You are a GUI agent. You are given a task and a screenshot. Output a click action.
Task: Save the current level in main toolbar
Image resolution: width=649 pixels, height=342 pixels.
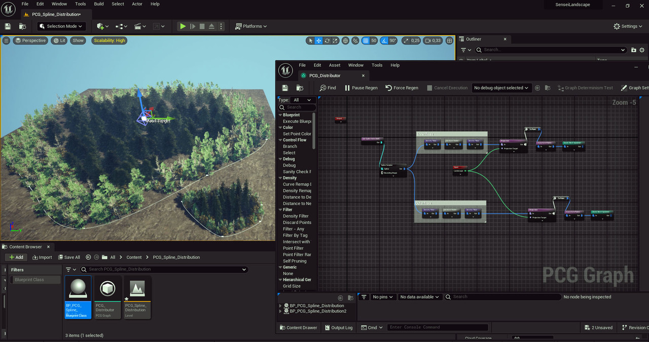pyautogui.click(x=8, y=26)
